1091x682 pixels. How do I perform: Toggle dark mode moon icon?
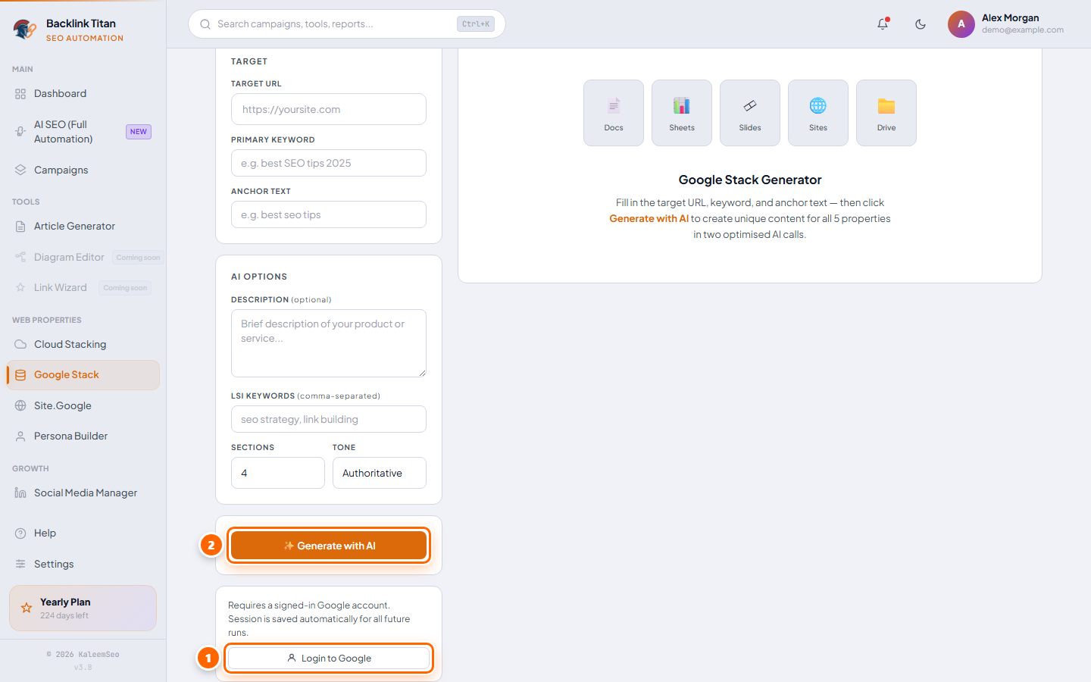[921, 24]
